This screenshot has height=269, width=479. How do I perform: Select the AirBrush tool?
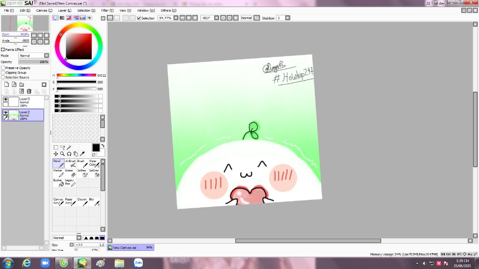click(70, 163)
